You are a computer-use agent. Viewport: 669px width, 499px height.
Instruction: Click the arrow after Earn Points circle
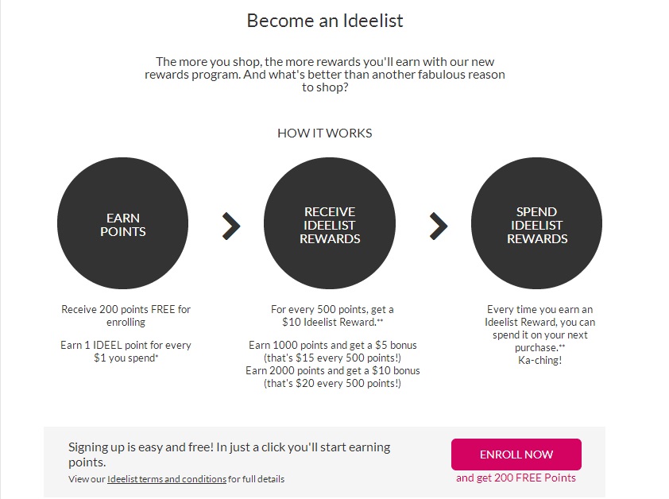click(x=230, y=226)
